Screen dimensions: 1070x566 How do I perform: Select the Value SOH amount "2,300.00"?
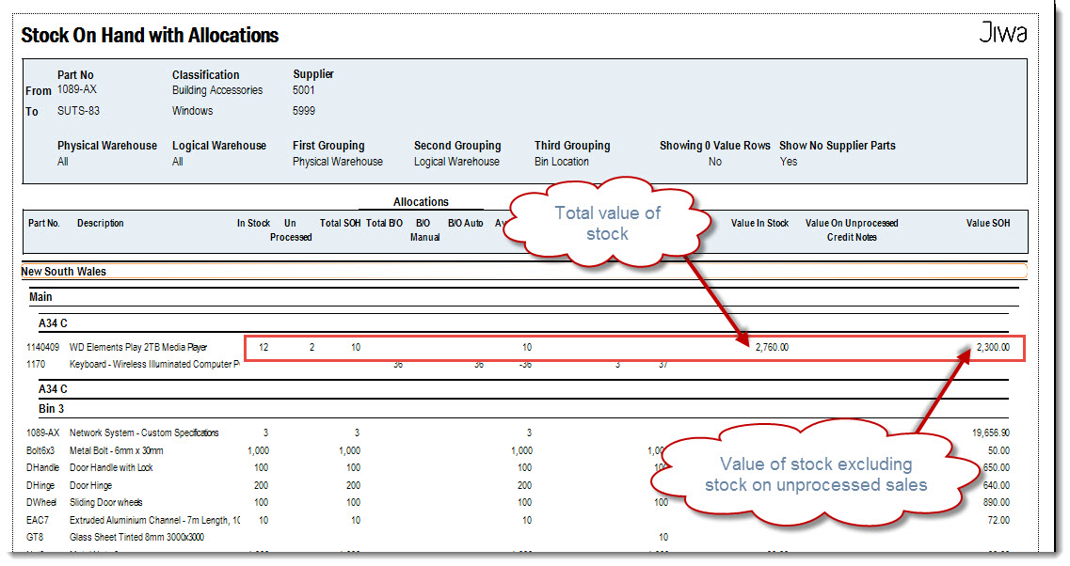pos(993,347)
